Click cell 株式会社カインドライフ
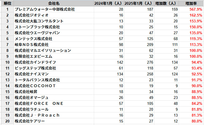 click(x=54, y=62)
